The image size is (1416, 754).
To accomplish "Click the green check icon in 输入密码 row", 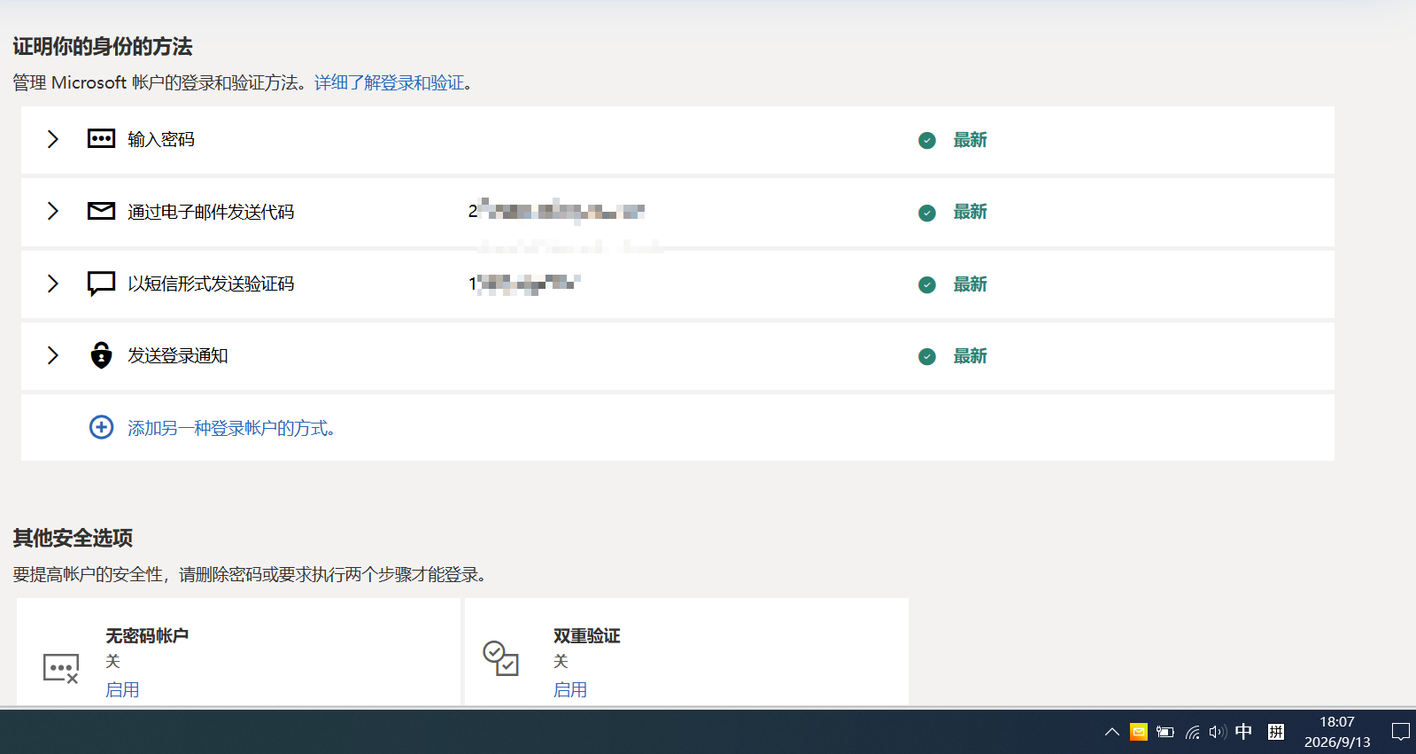I will coord(927,140).
